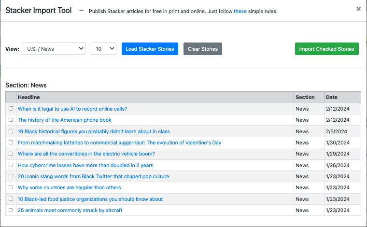The height and width of the screenshot is (227, 367).
Task: Open '20 iconic slang words' headline link
Action: point(93,176)
